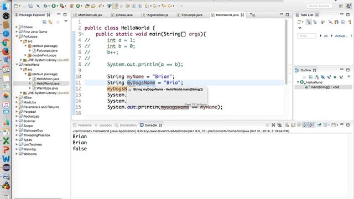
Task: Click the Debug bug icon in the toolbar
Action: 45,6
